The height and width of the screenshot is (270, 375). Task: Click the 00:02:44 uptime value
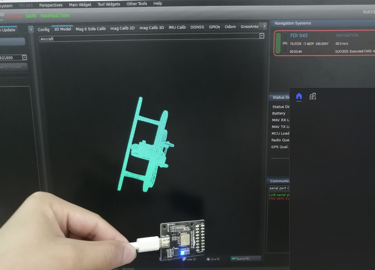pyautogui.click(x=296, y=51)
